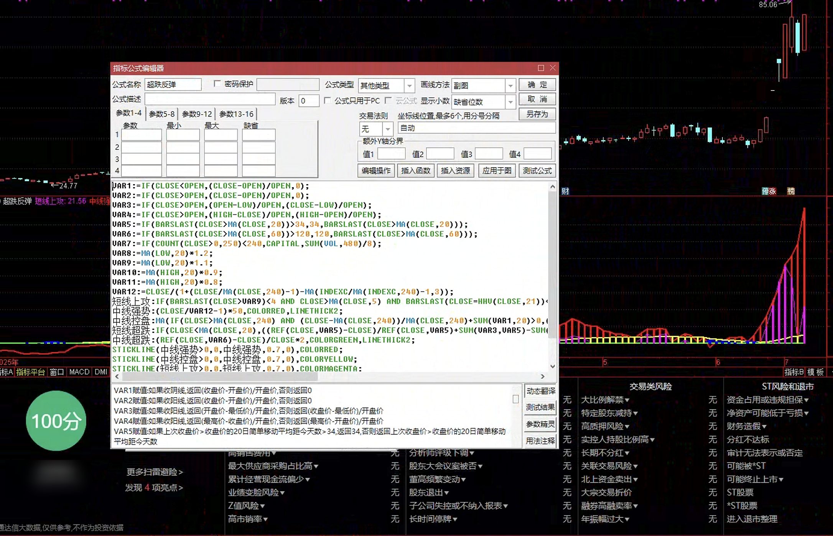Expand the 融券高融卖率 item

(609, 506)
